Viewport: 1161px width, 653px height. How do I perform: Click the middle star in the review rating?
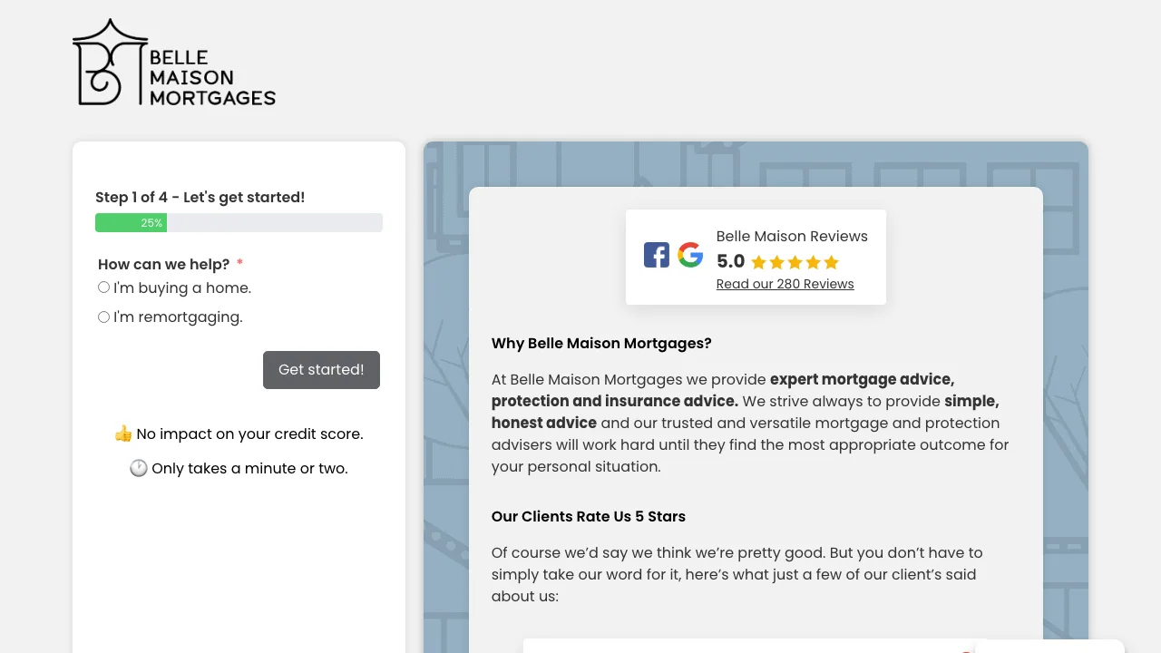795,262
